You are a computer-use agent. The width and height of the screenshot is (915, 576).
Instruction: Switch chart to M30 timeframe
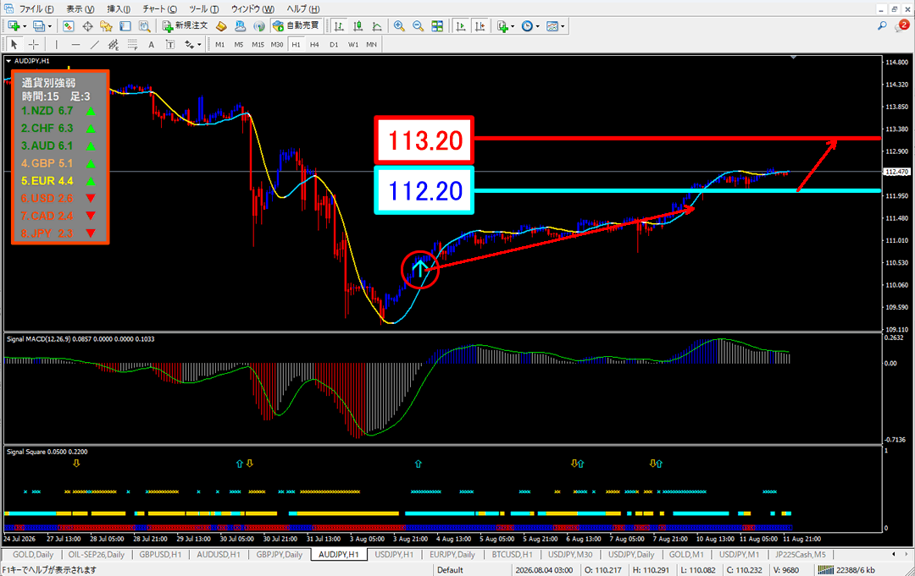[x=276, y=44]
